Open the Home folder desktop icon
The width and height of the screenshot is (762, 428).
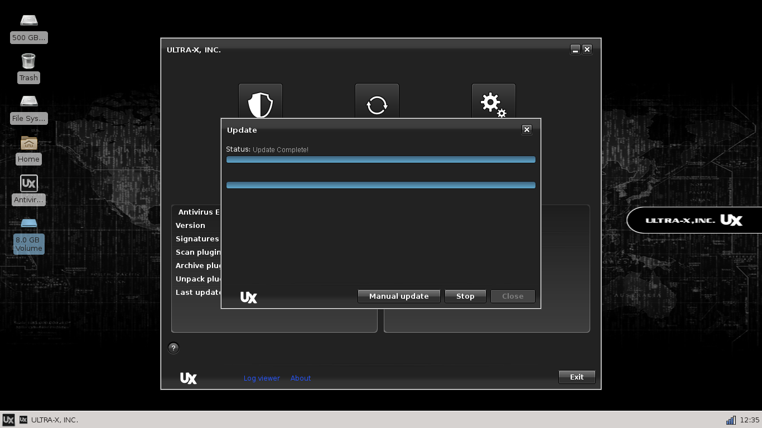pyautogui.click(x=28, y=143)
